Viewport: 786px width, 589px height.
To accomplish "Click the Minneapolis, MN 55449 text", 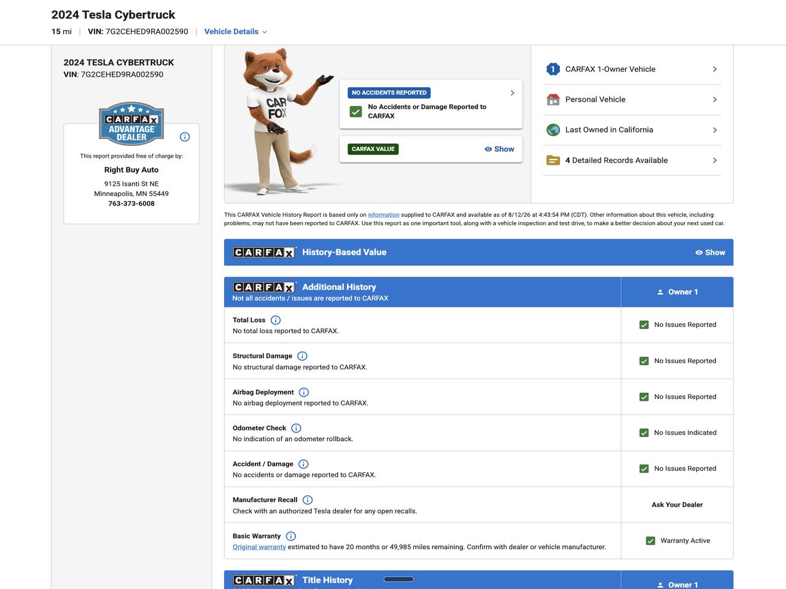I will [131, 194].
